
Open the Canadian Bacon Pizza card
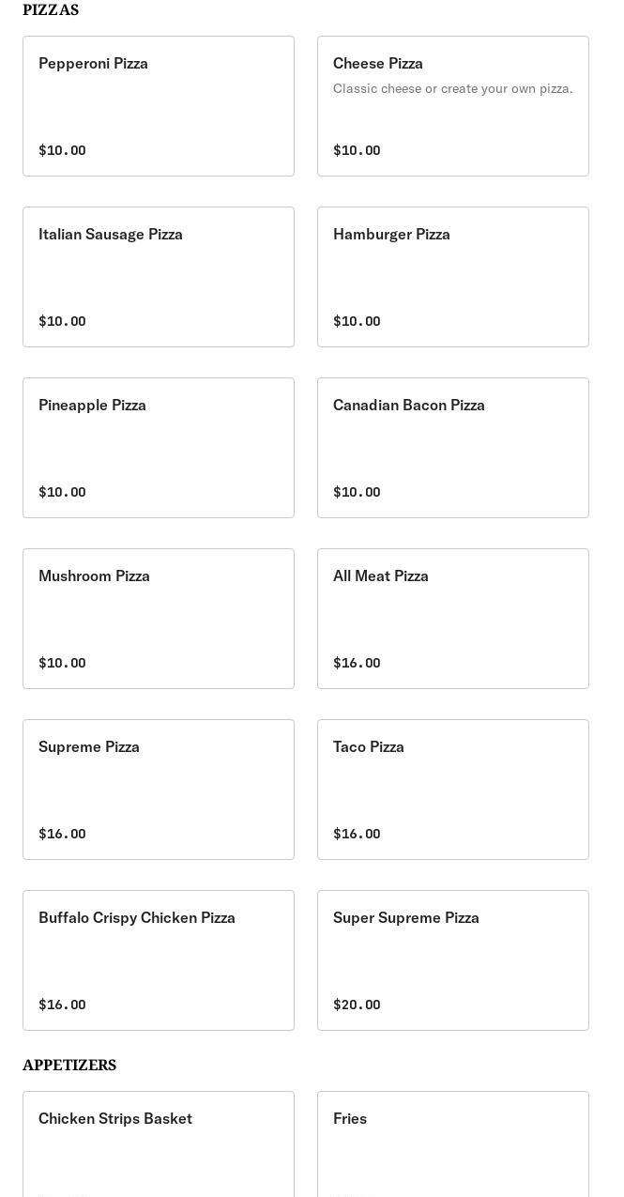[452, 448]
